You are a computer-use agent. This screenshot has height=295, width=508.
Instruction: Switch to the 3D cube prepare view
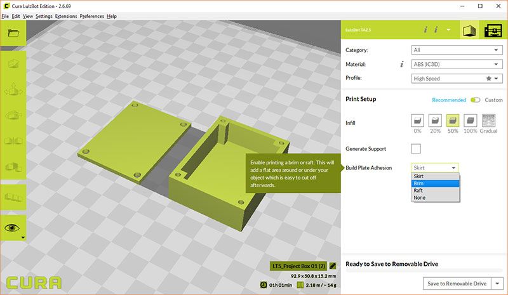(x=469, y=30)
